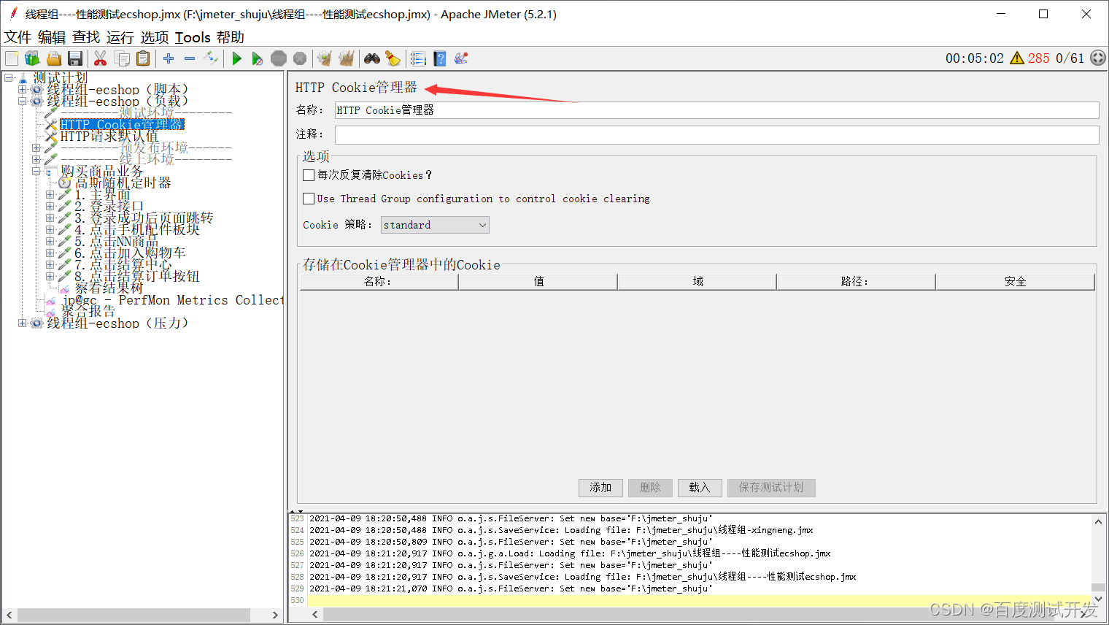
Task: Expand 线程组-ecshop（脚本） node
Action: 22,89
